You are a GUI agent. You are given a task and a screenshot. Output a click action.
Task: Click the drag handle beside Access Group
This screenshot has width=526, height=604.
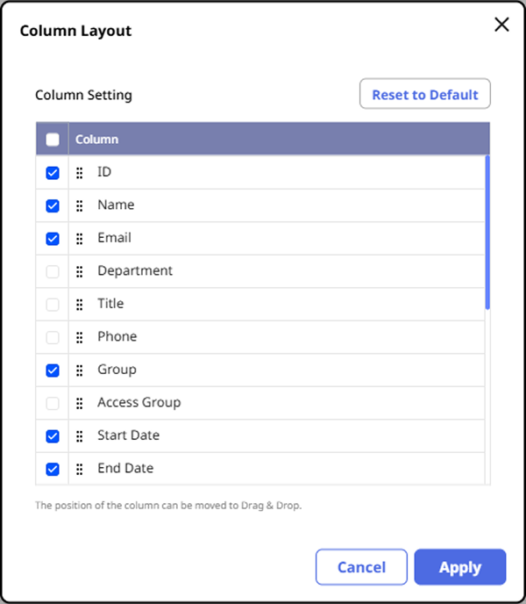[79, 403]
